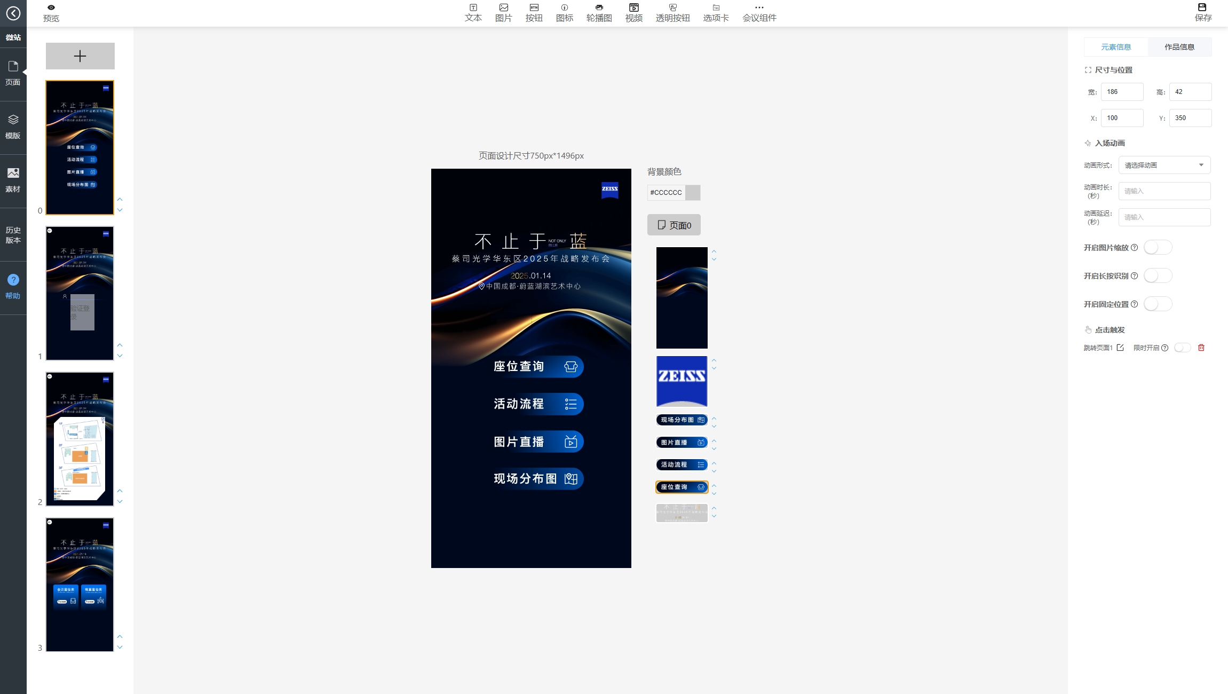This screenshot has height=694, width=1228.
Task: Open the 动画形式 animation dropdown
Action: pos(1164,165)
